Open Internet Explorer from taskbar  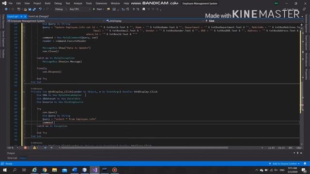(34, 170)
